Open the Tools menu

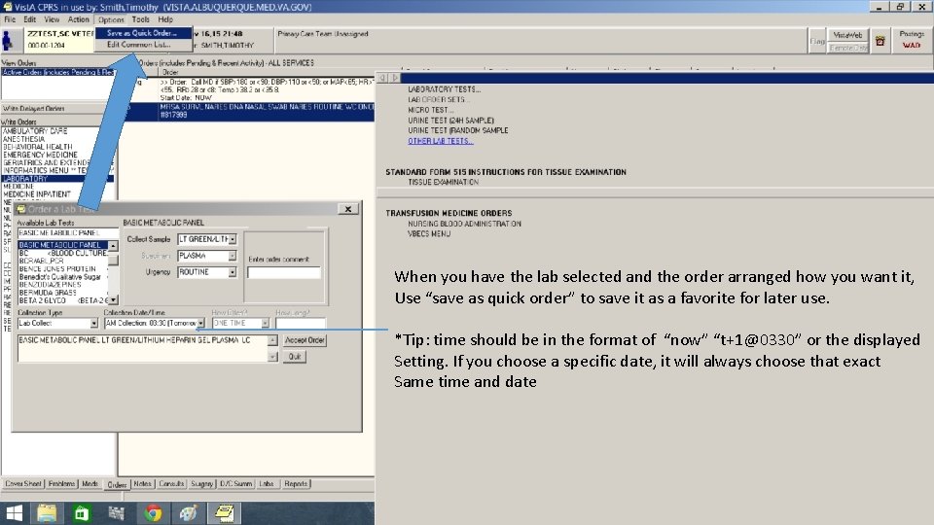pos(140,19)
